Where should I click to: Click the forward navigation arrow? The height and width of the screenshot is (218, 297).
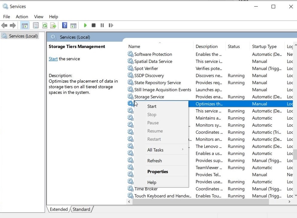pyautogui.click(x=12, y=25)
